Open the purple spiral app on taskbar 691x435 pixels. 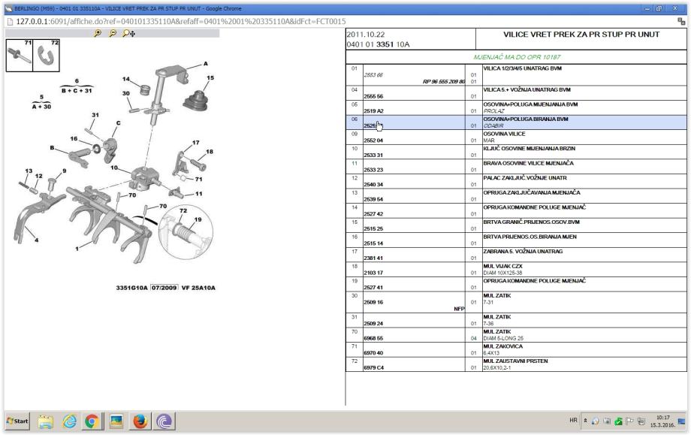[164, 421]
